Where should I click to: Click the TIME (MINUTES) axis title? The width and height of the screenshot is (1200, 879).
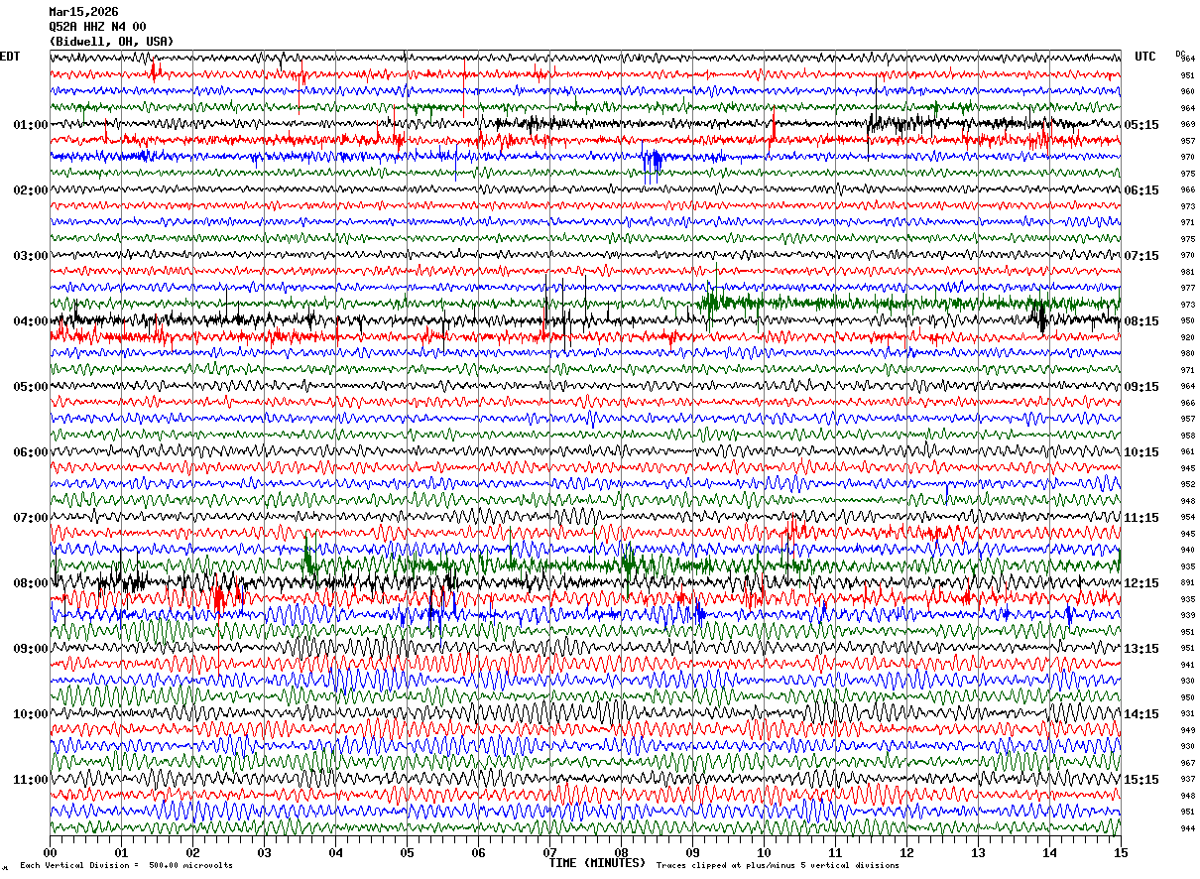coord(597,863)
